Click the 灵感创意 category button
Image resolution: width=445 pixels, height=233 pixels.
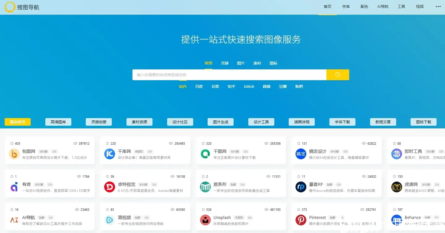[99, 122]
